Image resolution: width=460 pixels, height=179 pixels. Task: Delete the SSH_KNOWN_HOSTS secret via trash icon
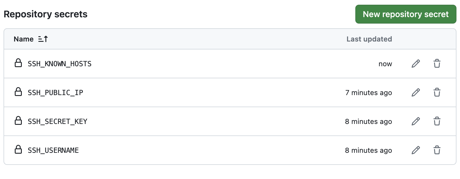coord(437,64)
